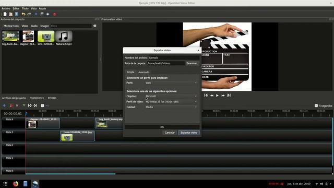Click the Rewind preview button

tap(212, 96)
